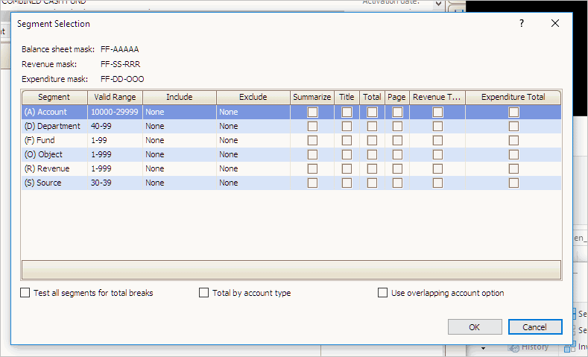Close the Segment Selection dialog
588x357 pixels.
pos(555,23)
